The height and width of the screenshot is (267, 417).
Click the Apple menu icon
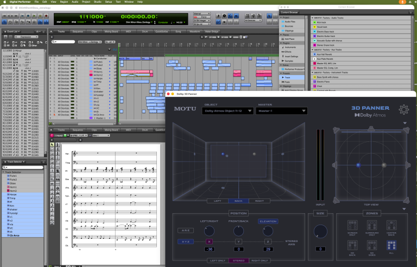point(5,2)
